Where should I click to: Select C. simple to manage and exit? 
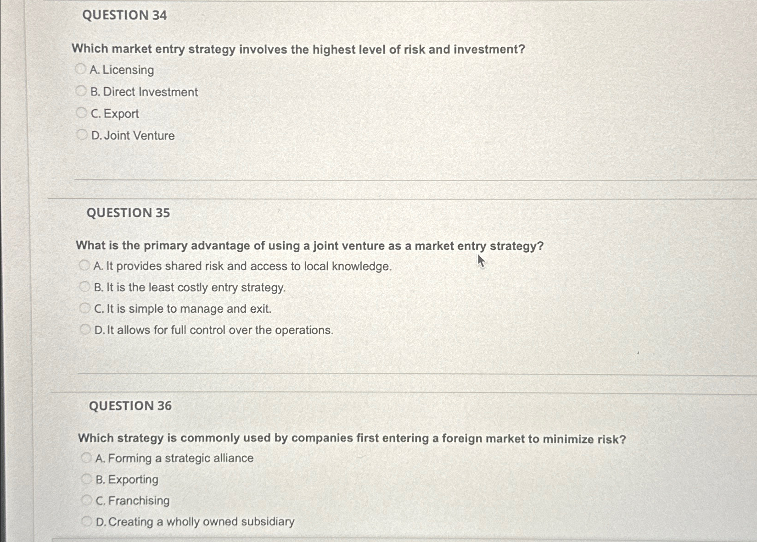[84, 307]
